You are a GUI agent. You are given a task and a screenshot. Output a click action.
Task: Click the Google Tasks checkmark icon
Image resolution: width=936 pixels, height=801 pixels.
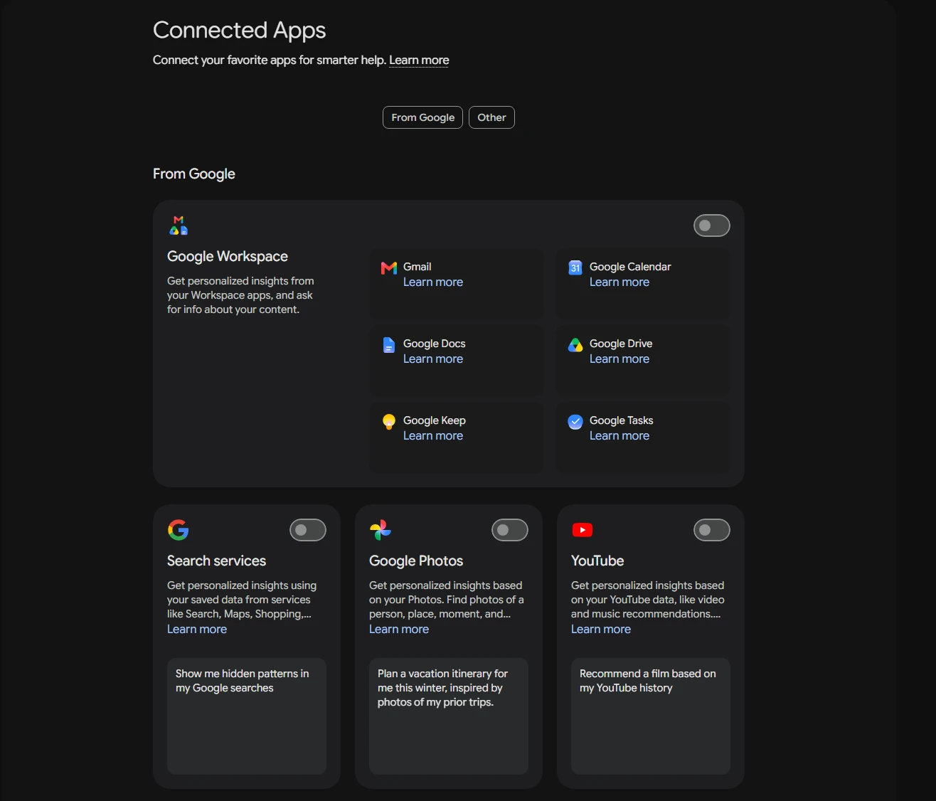[x=575, y=422]
